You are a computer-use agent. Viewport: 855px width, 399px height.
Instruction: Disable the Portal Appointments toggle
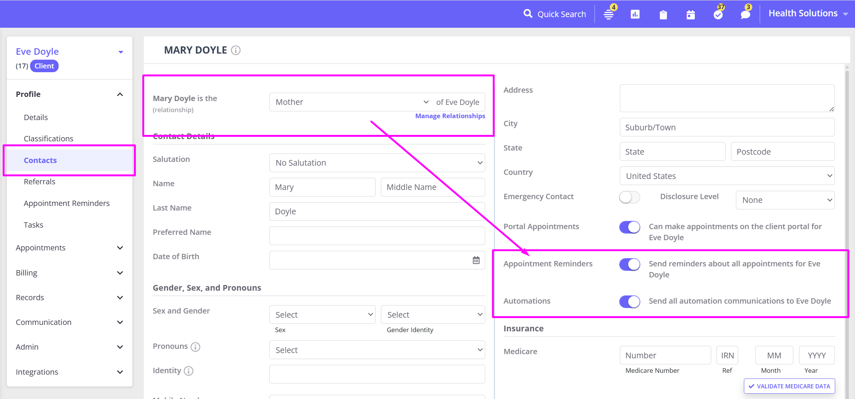pos(629,227)
